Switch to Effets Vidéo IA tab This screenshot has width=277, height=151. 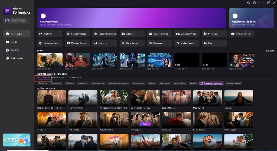[43, 78]
